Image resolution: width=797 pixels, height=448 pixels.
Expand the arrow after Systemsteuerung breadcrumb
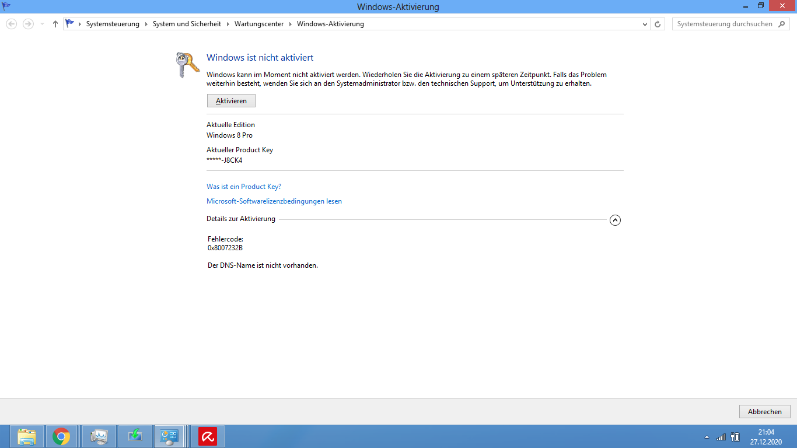pyautogui.click(x=146, y=24)
